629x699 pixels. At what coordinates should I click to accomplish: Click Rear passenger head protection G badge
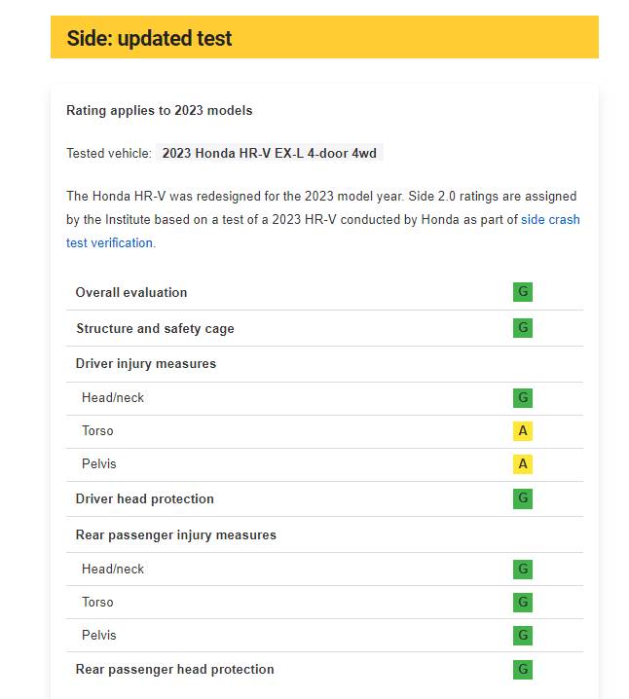(x=523, y=670)
